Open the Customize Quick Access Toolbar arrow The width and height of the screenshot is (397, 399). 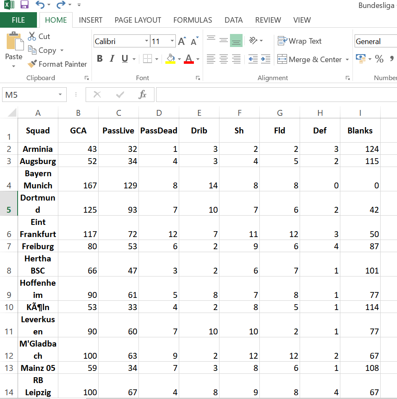[x=79, y=5]
